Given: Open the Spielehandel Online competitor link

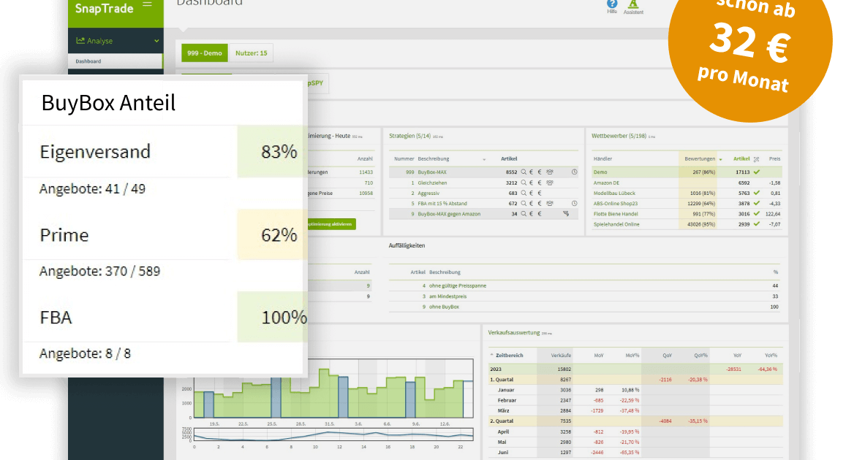Looking at the screenshot, I should [616, 224].
